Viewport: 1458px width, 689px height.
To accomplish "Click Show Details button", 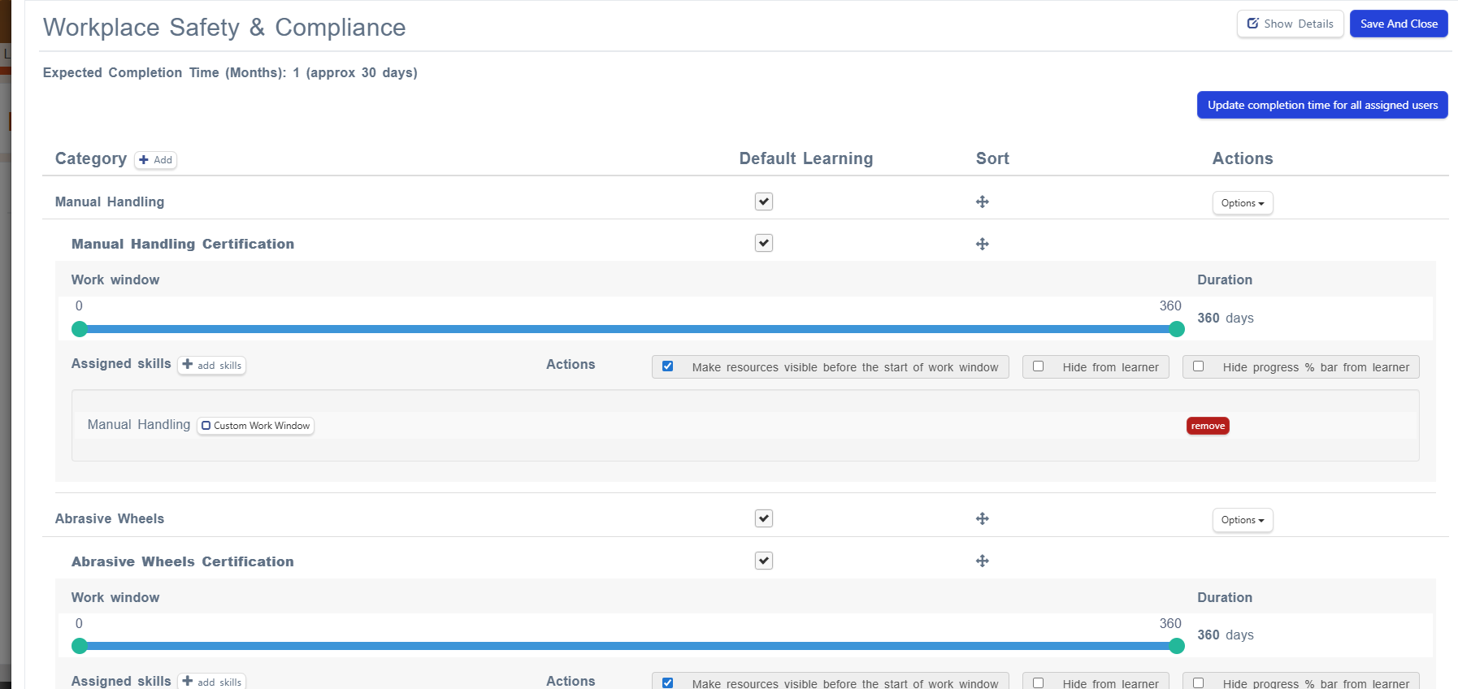I will pos(1291,24).
